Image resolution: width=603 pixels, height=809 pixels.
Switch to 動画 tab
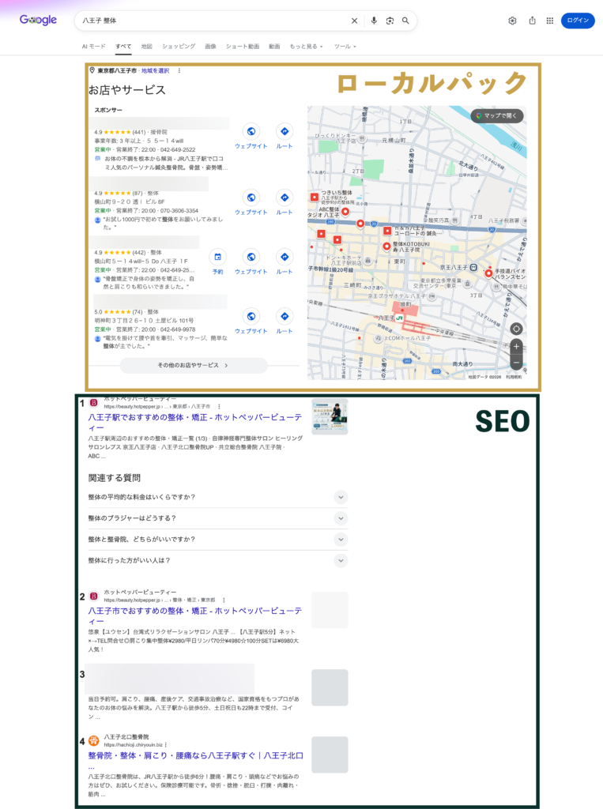(x=274, y=47)
